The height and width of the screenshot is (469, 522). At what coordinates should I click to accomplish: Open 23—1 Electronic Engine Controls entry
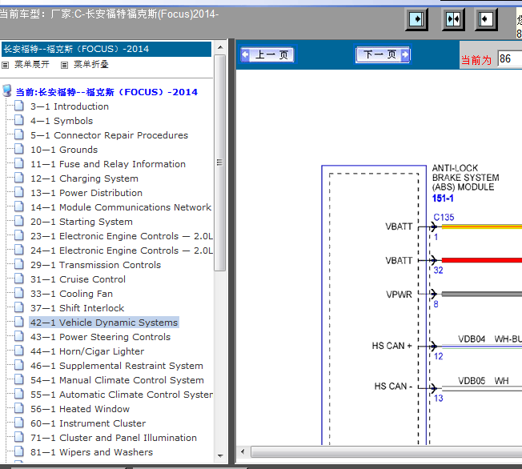[122, 236]
